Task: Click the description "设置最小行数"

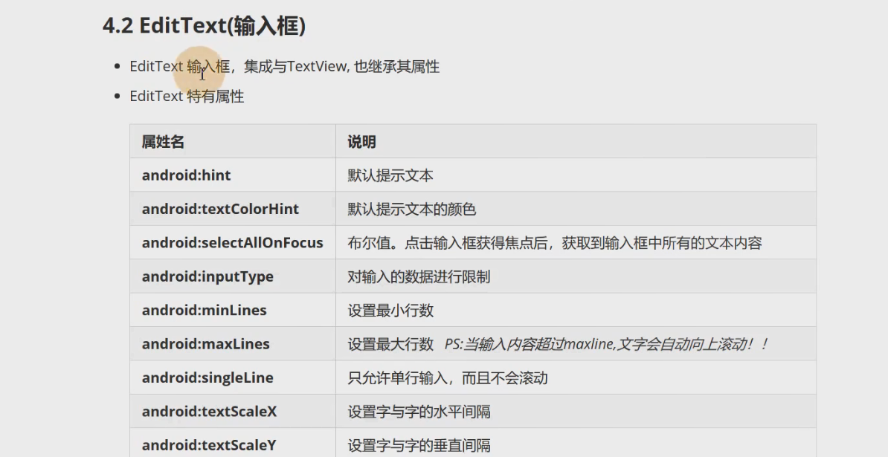Action: [390, 311]
